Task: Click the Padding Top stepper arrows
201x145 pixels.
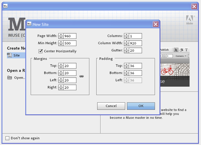Action: tap(127, 66)
